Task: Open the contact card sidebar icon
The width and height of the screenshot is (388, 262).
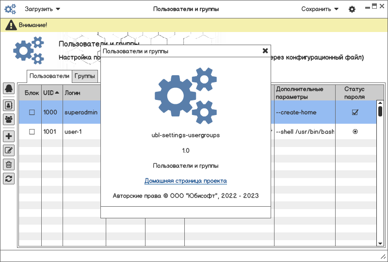Action: pyautogui.click(x=9, y=105)
